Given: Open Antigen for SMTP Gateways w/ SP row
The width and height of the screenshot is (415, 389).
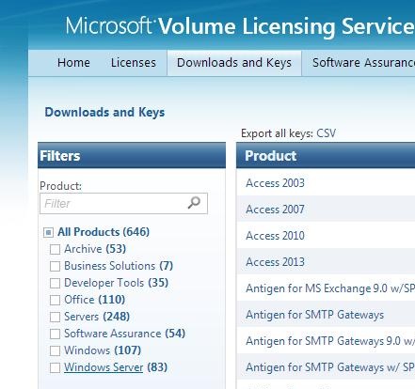Looking at the screenshot, I should point(326,367).
